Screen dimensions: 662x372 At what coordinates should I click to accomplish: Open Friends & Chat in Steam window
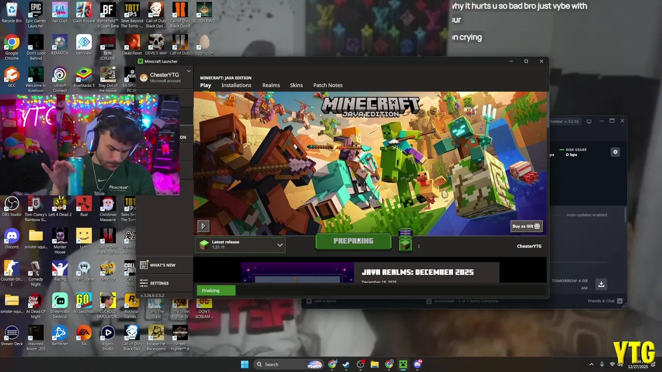(606, 301)
